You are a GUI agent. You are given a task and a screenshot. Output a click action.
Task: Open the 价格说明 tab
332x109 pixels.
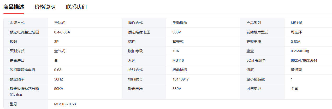click(x=45, y=7)
